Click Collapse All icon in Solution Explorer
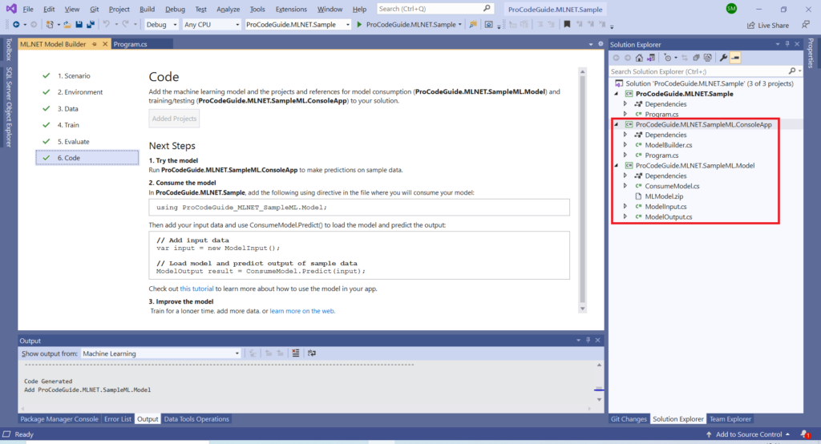The height and width of the screenshot is (444, 821). pyautogui.click(x=696, y=58)
